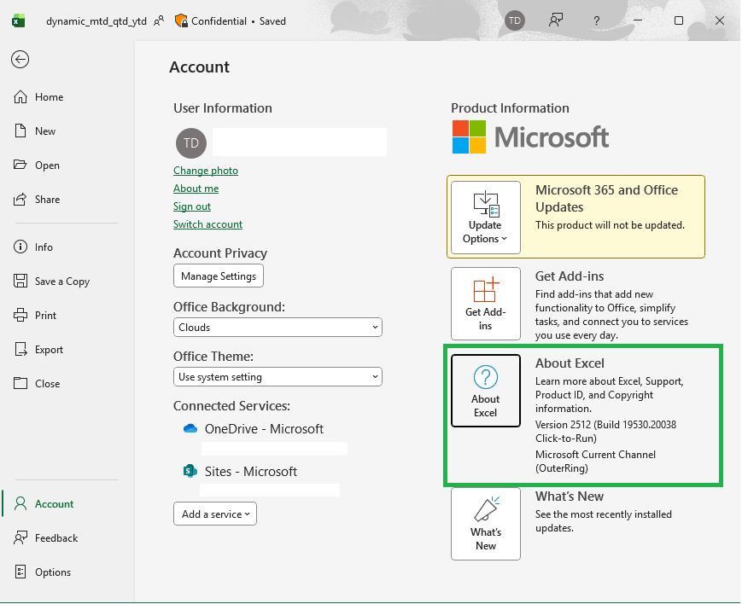Open the What's New button
The image size is (742, 604).
[x=486, y=524]
